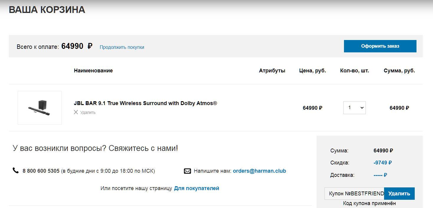Click the X icon to remove the product
This screenshot has width=433, height=208.
[x=76, y=112]
